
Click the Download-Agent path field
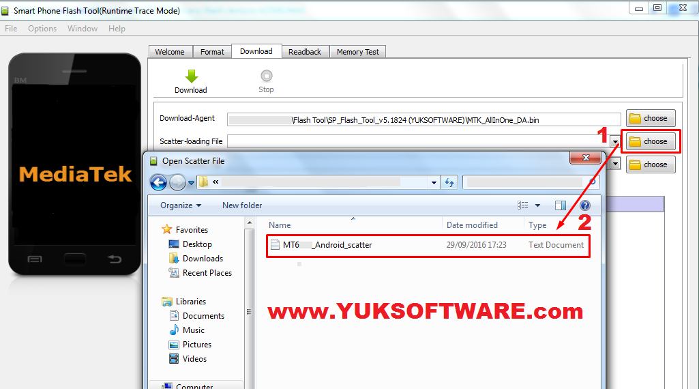coord(424,119)
